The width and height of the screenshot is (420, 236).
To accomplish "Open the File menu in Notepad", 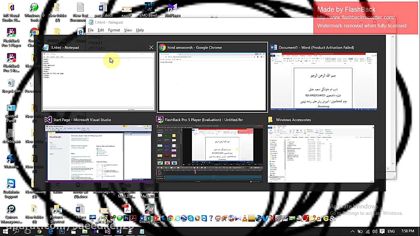I will (91, 30).
